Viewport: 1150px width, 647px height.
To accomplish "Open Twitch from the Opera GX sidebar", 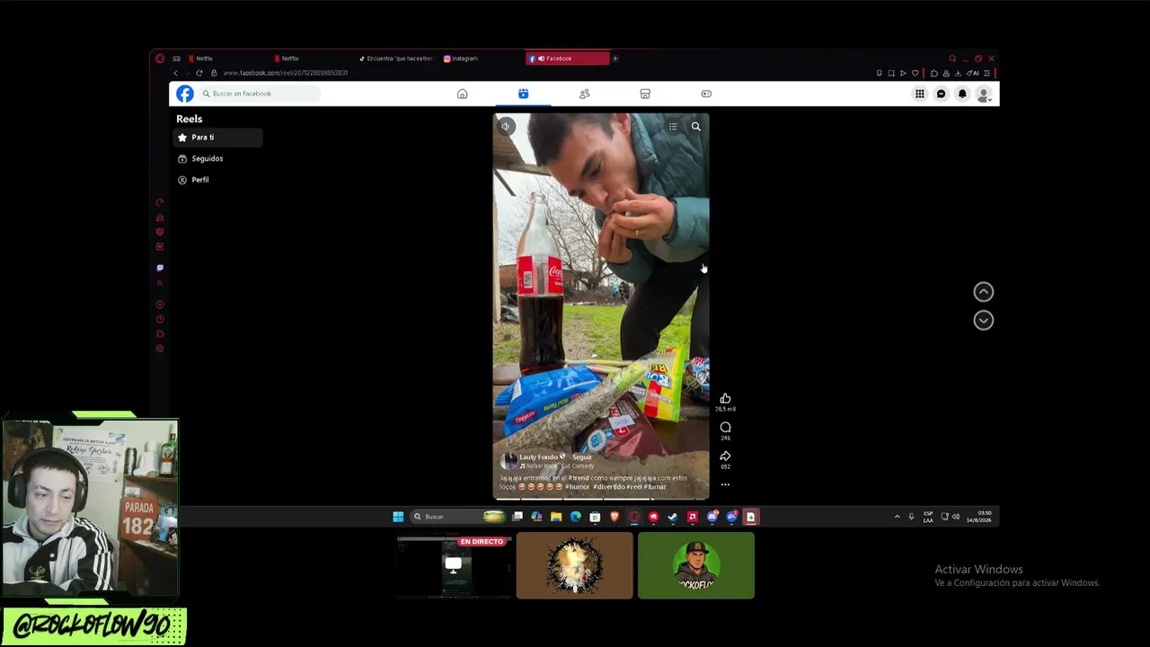I will pos(160,268).
